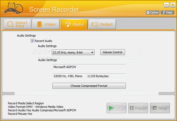
Task: Minimize the Screen Recorder window
Action: 166,5
